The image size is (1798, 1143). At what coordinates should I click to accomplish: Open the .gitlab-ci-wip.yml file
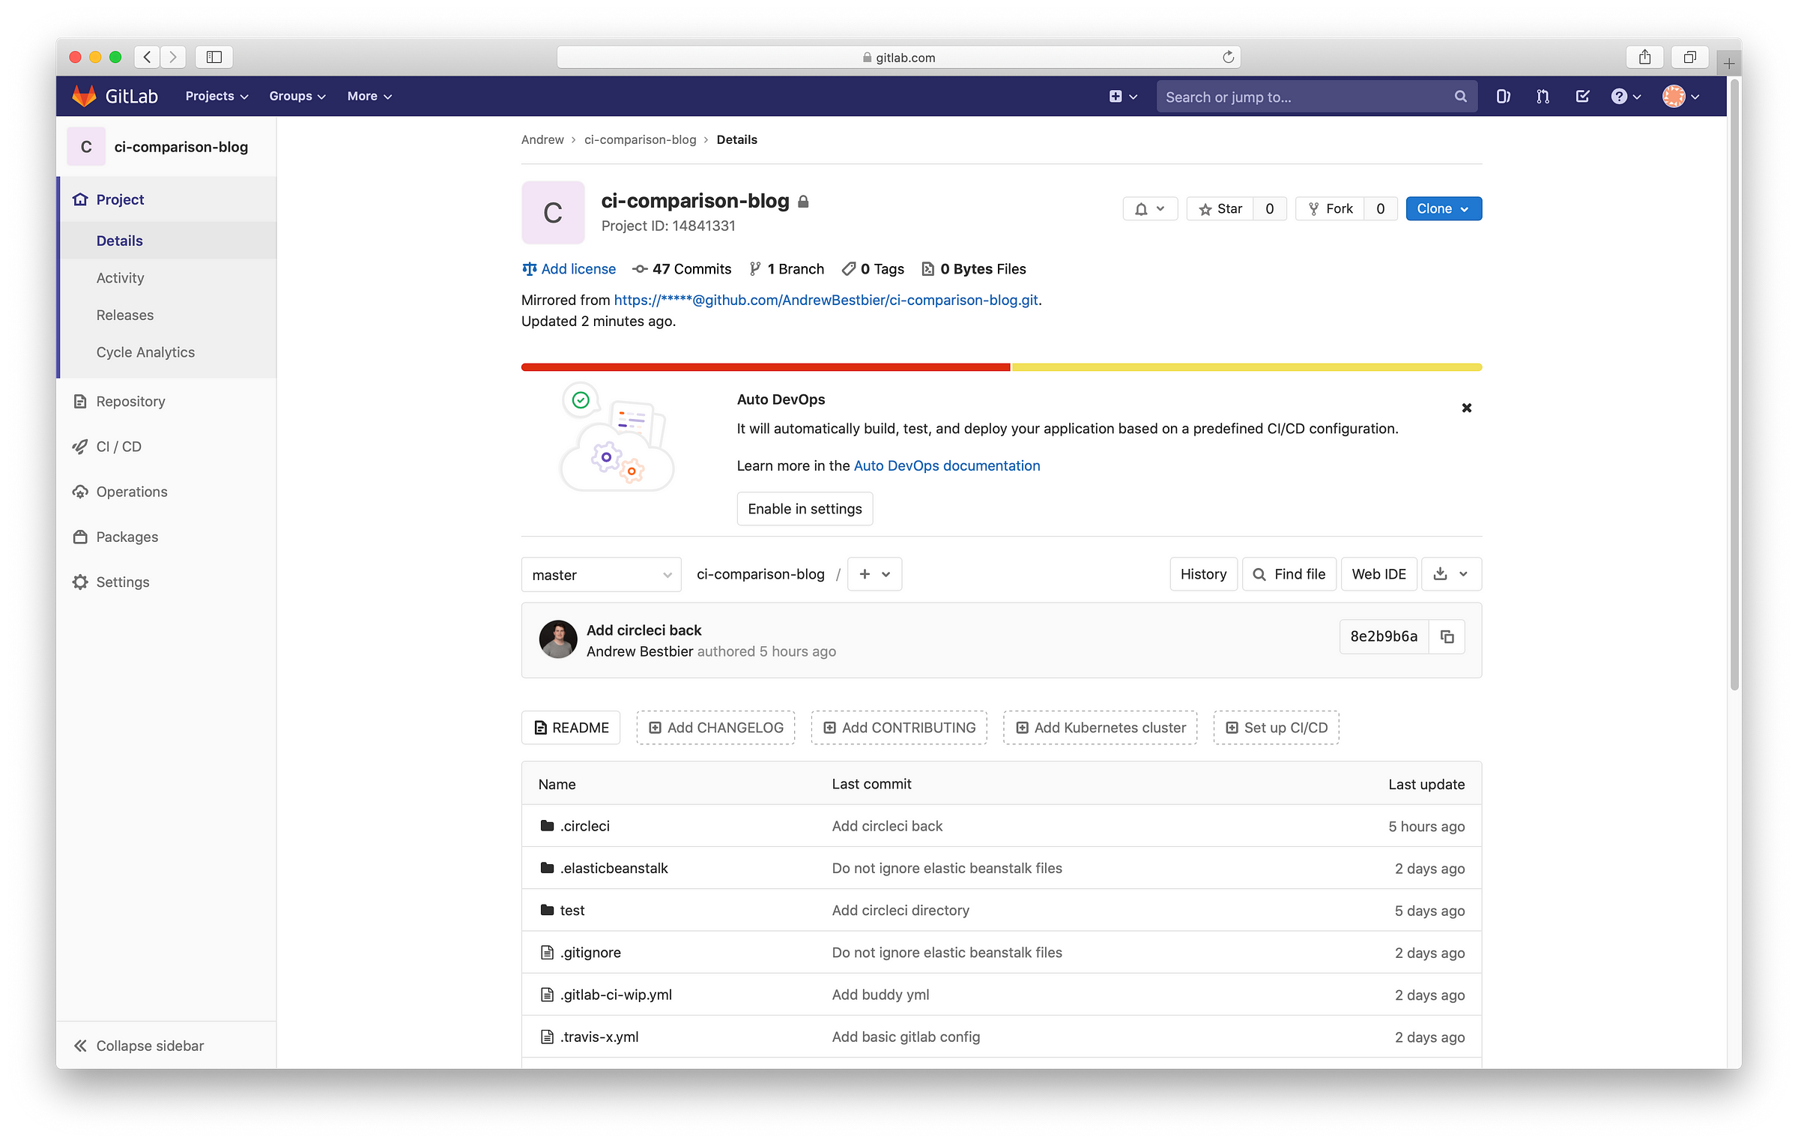coord(616,995)
